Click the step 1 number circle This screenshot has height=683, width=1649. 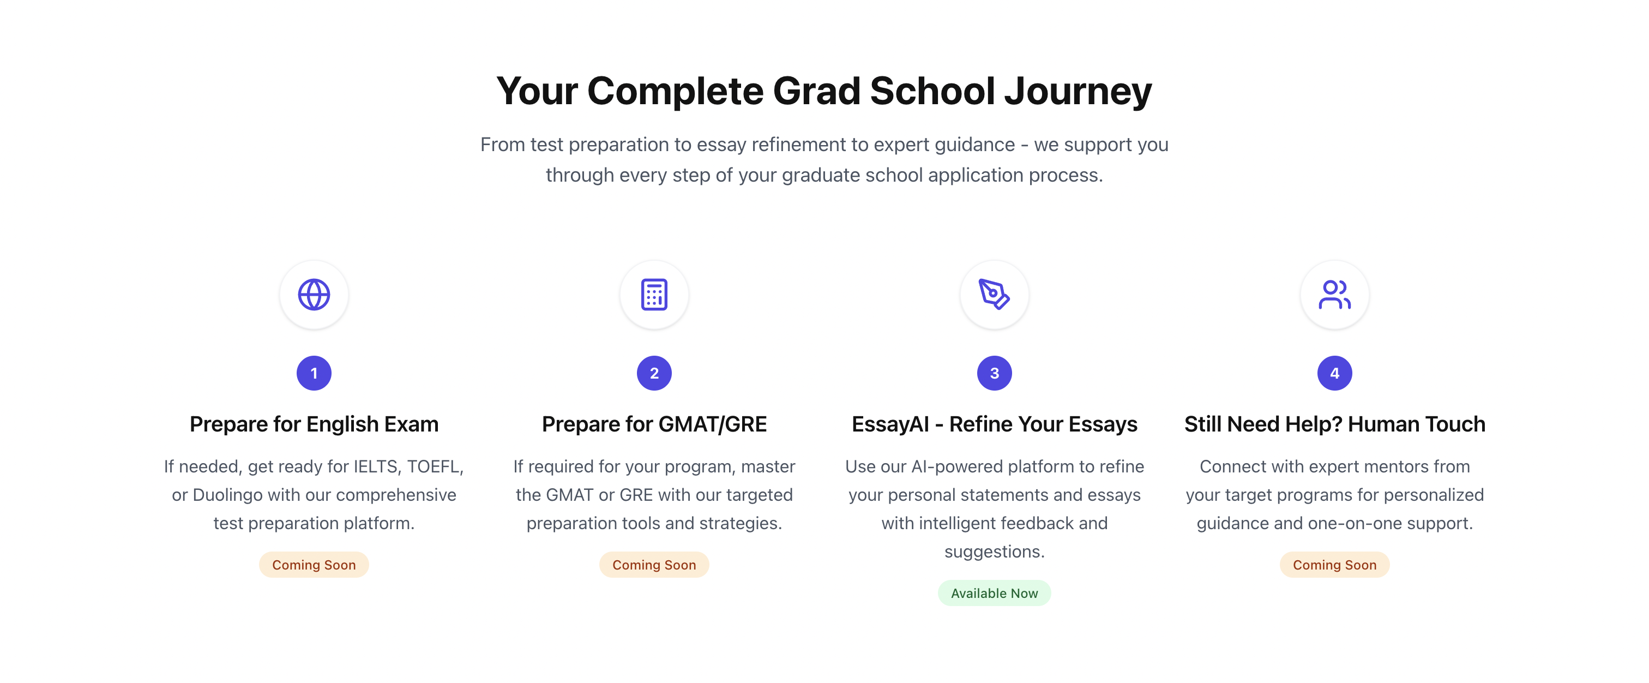pos(314,373)
